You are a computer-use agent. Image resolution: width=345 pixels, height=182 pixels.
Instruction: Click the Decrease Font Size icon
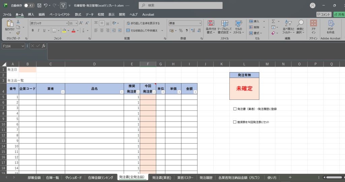pos(87,23)
